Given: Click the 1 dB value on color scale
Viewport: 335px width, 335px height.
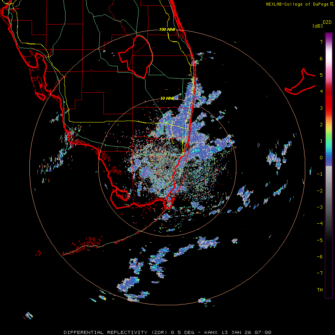Looking at the screenshot, I should 321,141.
